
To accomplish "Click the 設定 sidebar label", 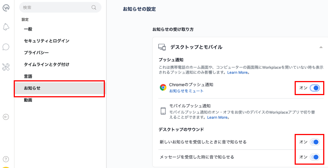I will pyautogui.click(x=25, y=20).
